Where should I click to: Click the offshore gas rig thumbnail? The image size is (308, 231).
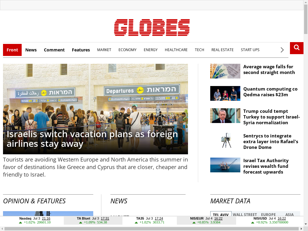coord(225,165)
